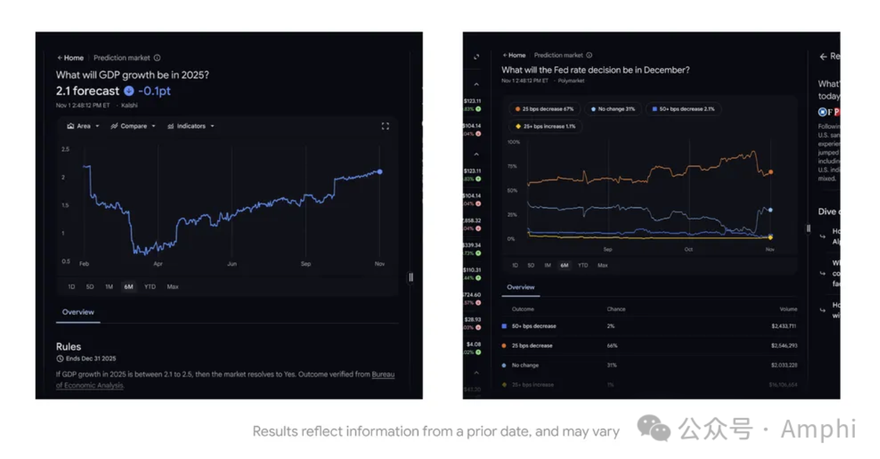
Task: Click resize handle right of Fed chart
Action: (809, 228)
